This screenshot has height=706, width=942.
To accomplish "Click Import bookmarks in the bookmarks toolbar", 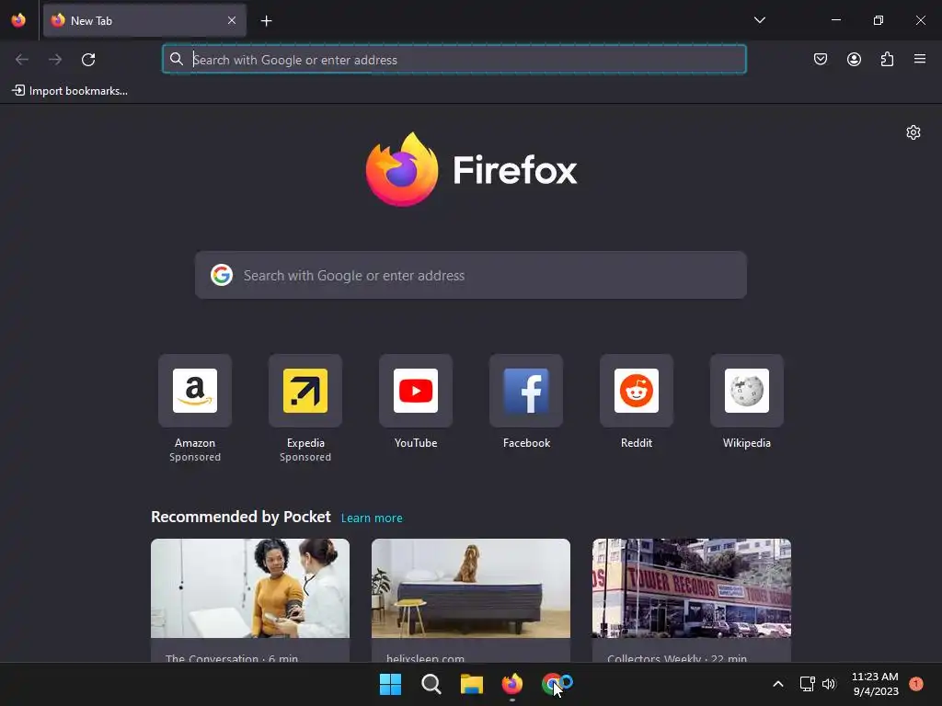I will [70, 91].
